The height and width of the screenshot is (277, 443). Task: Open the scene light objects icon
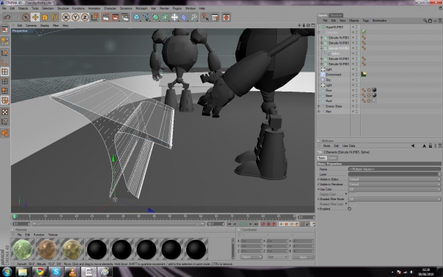[174, 17]
